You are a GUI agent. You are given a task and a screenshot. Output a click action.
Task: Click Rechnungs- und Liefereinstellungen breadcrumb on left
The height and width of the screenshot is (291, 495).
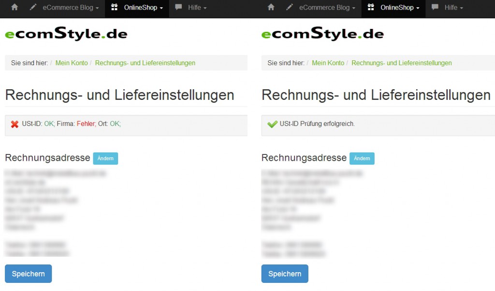[145, 63]
